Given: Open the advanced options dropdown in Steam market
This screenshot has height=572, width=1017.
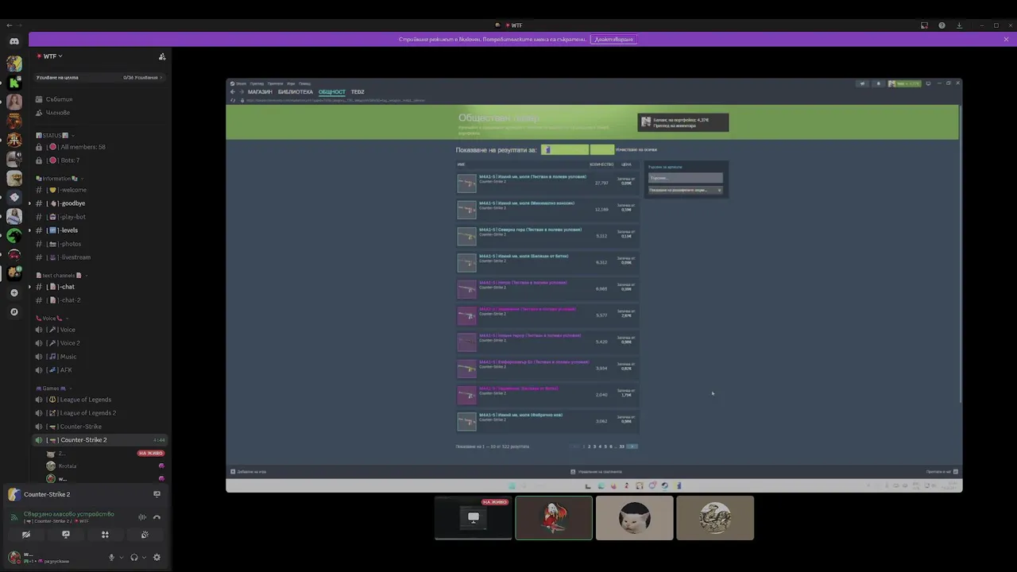Looking at the screenshot, I should pyautogui.click(x=686, y=190).
